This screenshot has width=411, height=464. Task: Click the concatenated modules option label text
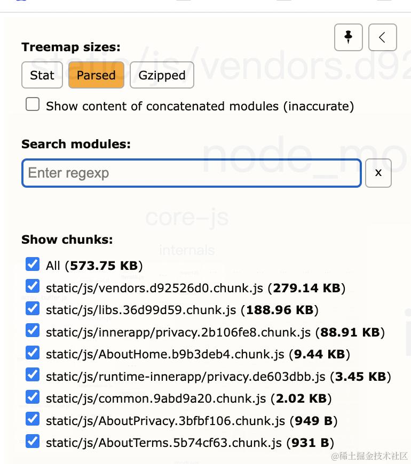click(x=200, y=106)
